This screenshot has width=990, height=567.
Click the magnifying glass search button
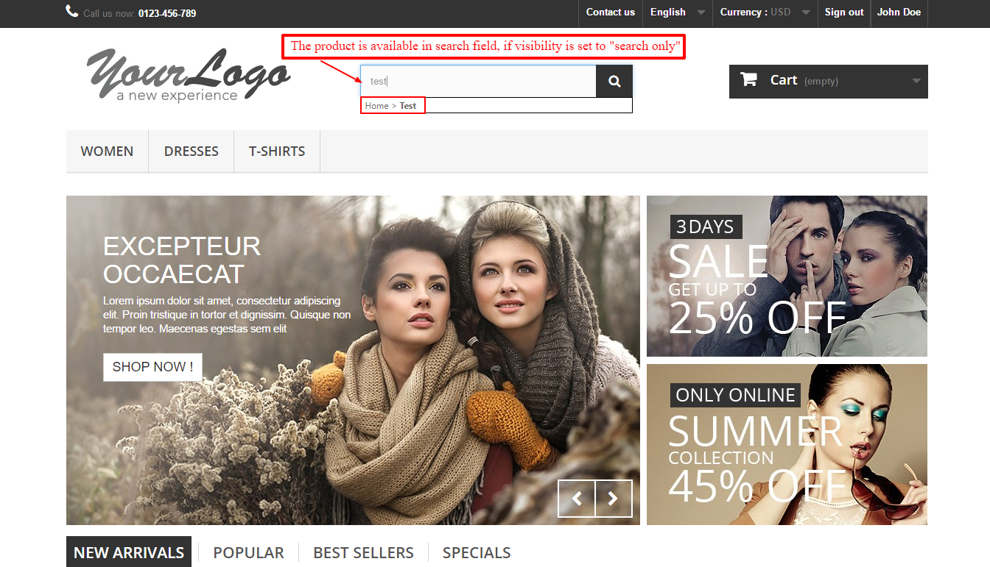(614, 82)
